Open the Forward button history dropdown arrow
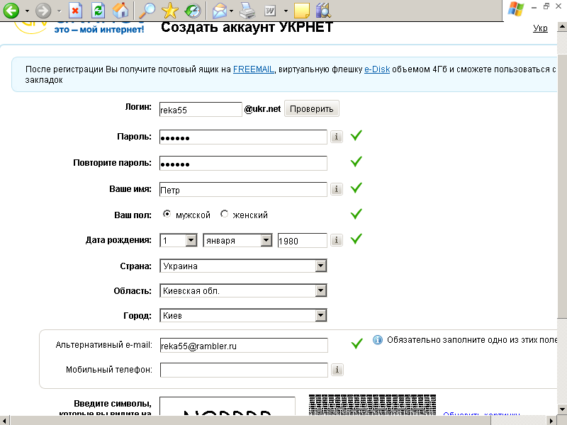567x425 pixels. 60,11
